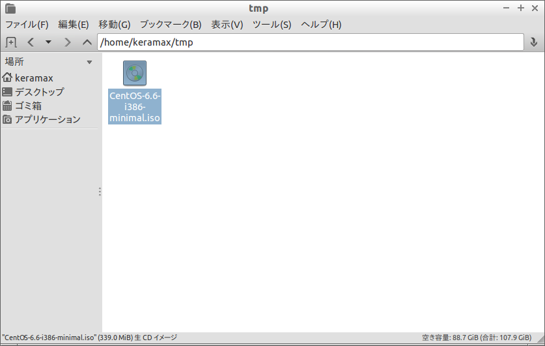Click the jump-to-path arrow button
The width and height of the screenshot is (545, 346).
[534, 42]
